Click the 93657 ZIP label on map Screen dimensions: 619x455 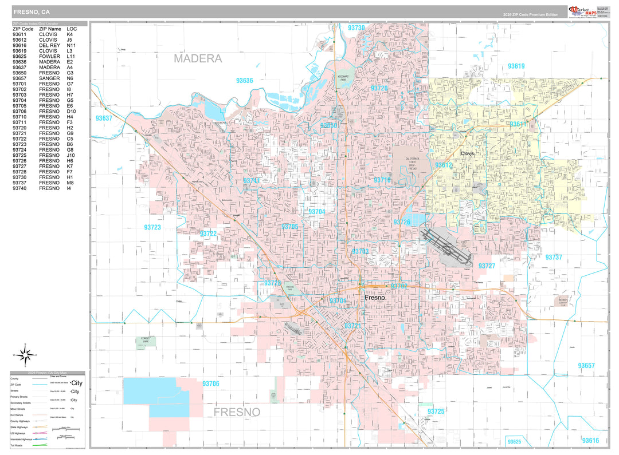(586, 366)
